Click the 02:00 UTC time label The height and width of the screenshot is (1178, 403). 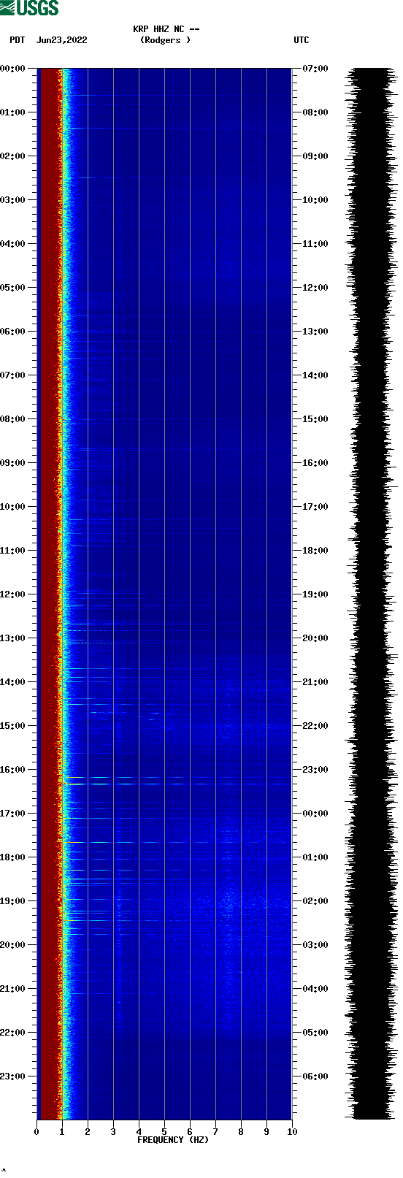point(315,901)
